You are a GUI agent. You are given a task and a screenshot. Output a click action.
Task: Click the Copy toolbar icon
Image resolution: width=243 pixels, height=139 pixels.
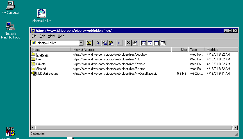(105, 43)
